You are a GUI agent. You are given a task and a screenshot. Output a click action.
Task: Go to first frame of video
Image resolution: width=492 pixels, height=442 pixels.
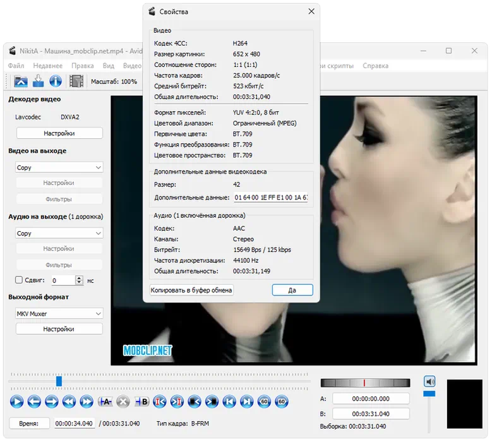pos(229,402)
